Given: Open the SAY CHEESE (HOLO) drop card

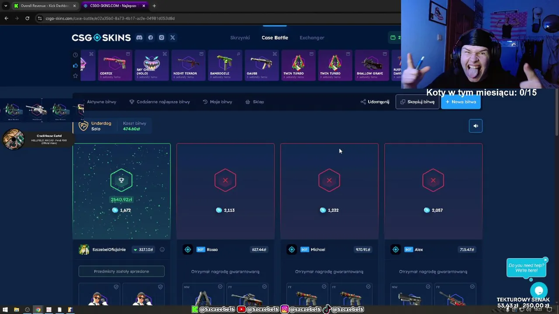Looking at the screenshot, I should pyautogui.click(x=151, y=65).
